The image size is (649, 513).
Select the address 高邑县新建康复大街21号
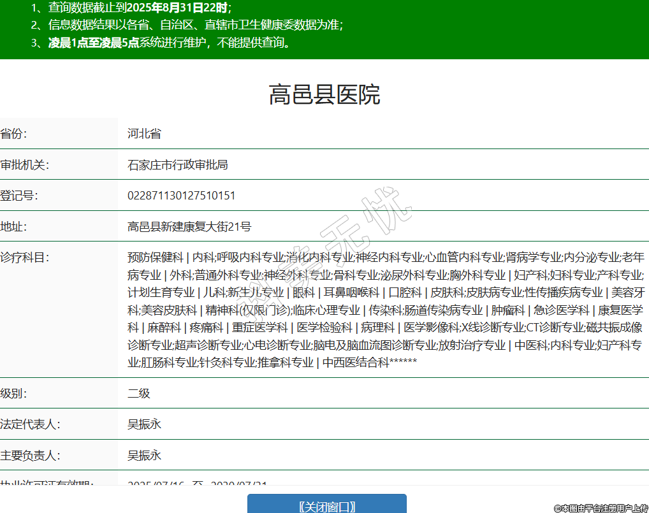tap(189, 227)
